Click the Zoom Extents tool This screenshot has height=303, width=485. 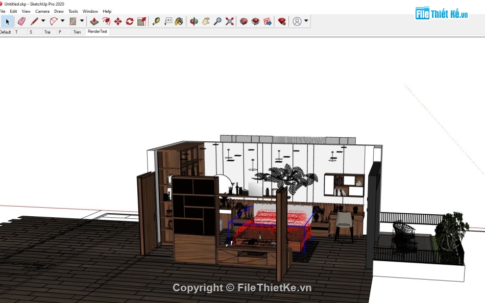point(229,21)
